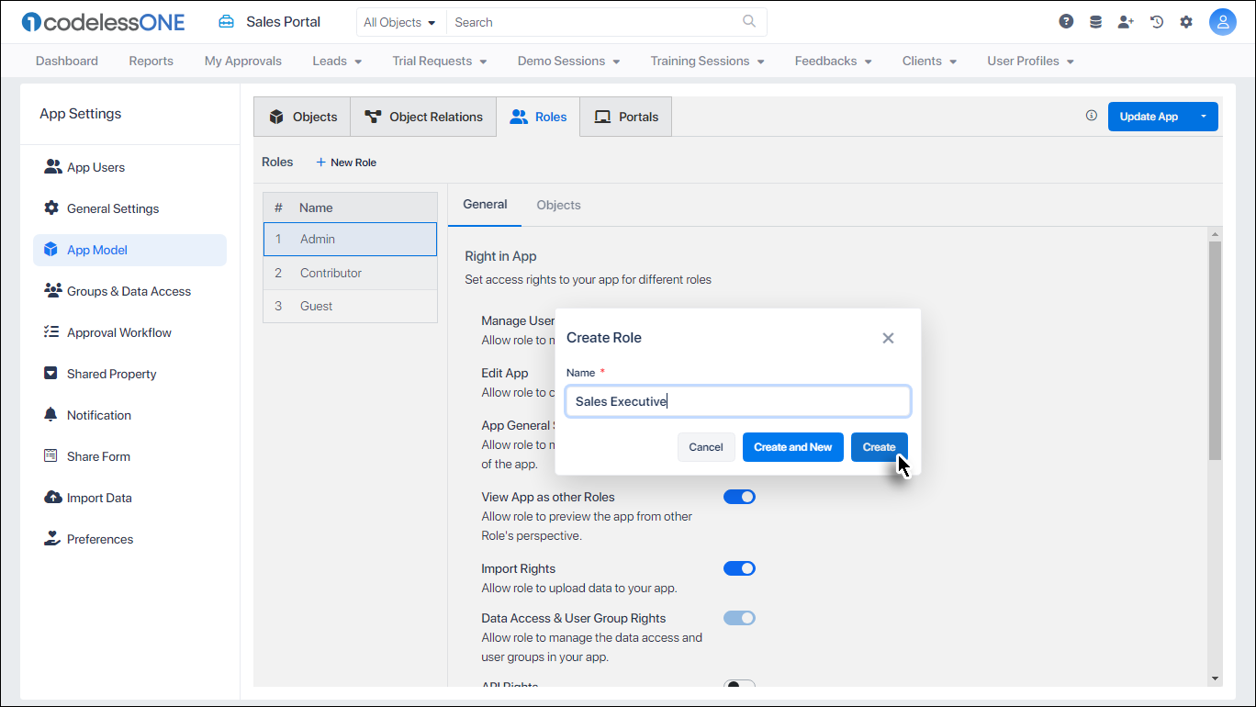This screenshot has width=1256, height=707.
Task: Click the Create and New button
Action: [x=792, y=447]
